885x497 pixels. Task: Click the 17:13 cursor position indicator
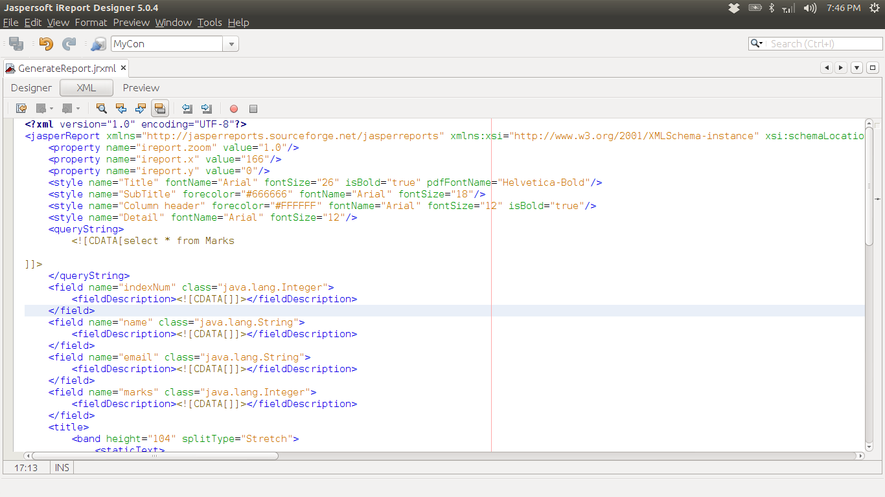26,467
